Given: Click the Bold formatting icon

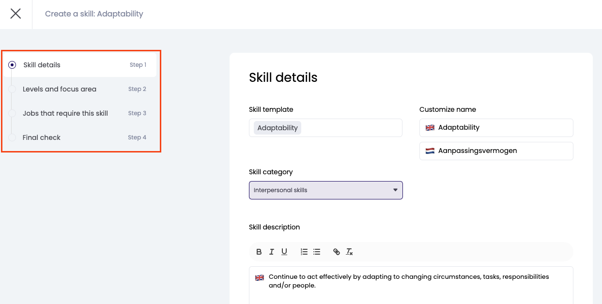Looking at the screenshot, I should (259, 252).
